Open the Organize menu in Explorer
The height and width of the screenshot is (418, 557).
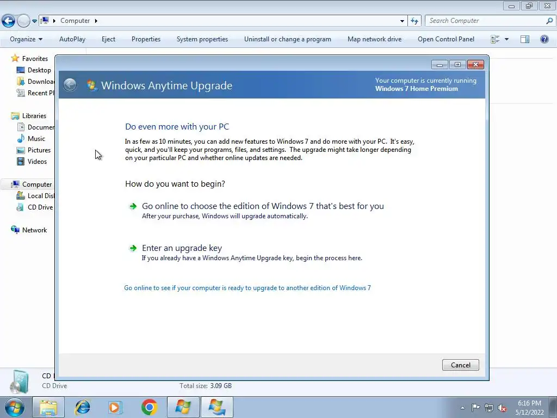point(26,39)
